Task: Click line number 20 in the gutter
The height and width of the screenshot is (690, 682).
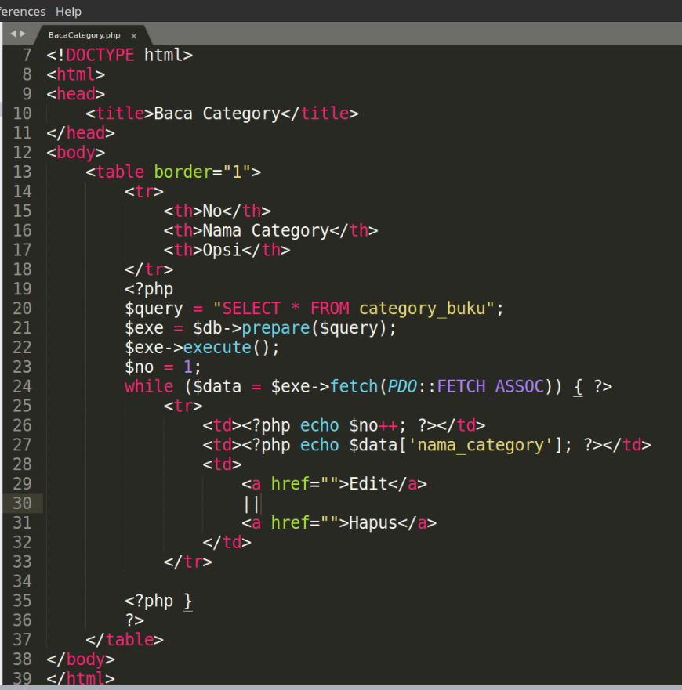Action: coord(23,308)
